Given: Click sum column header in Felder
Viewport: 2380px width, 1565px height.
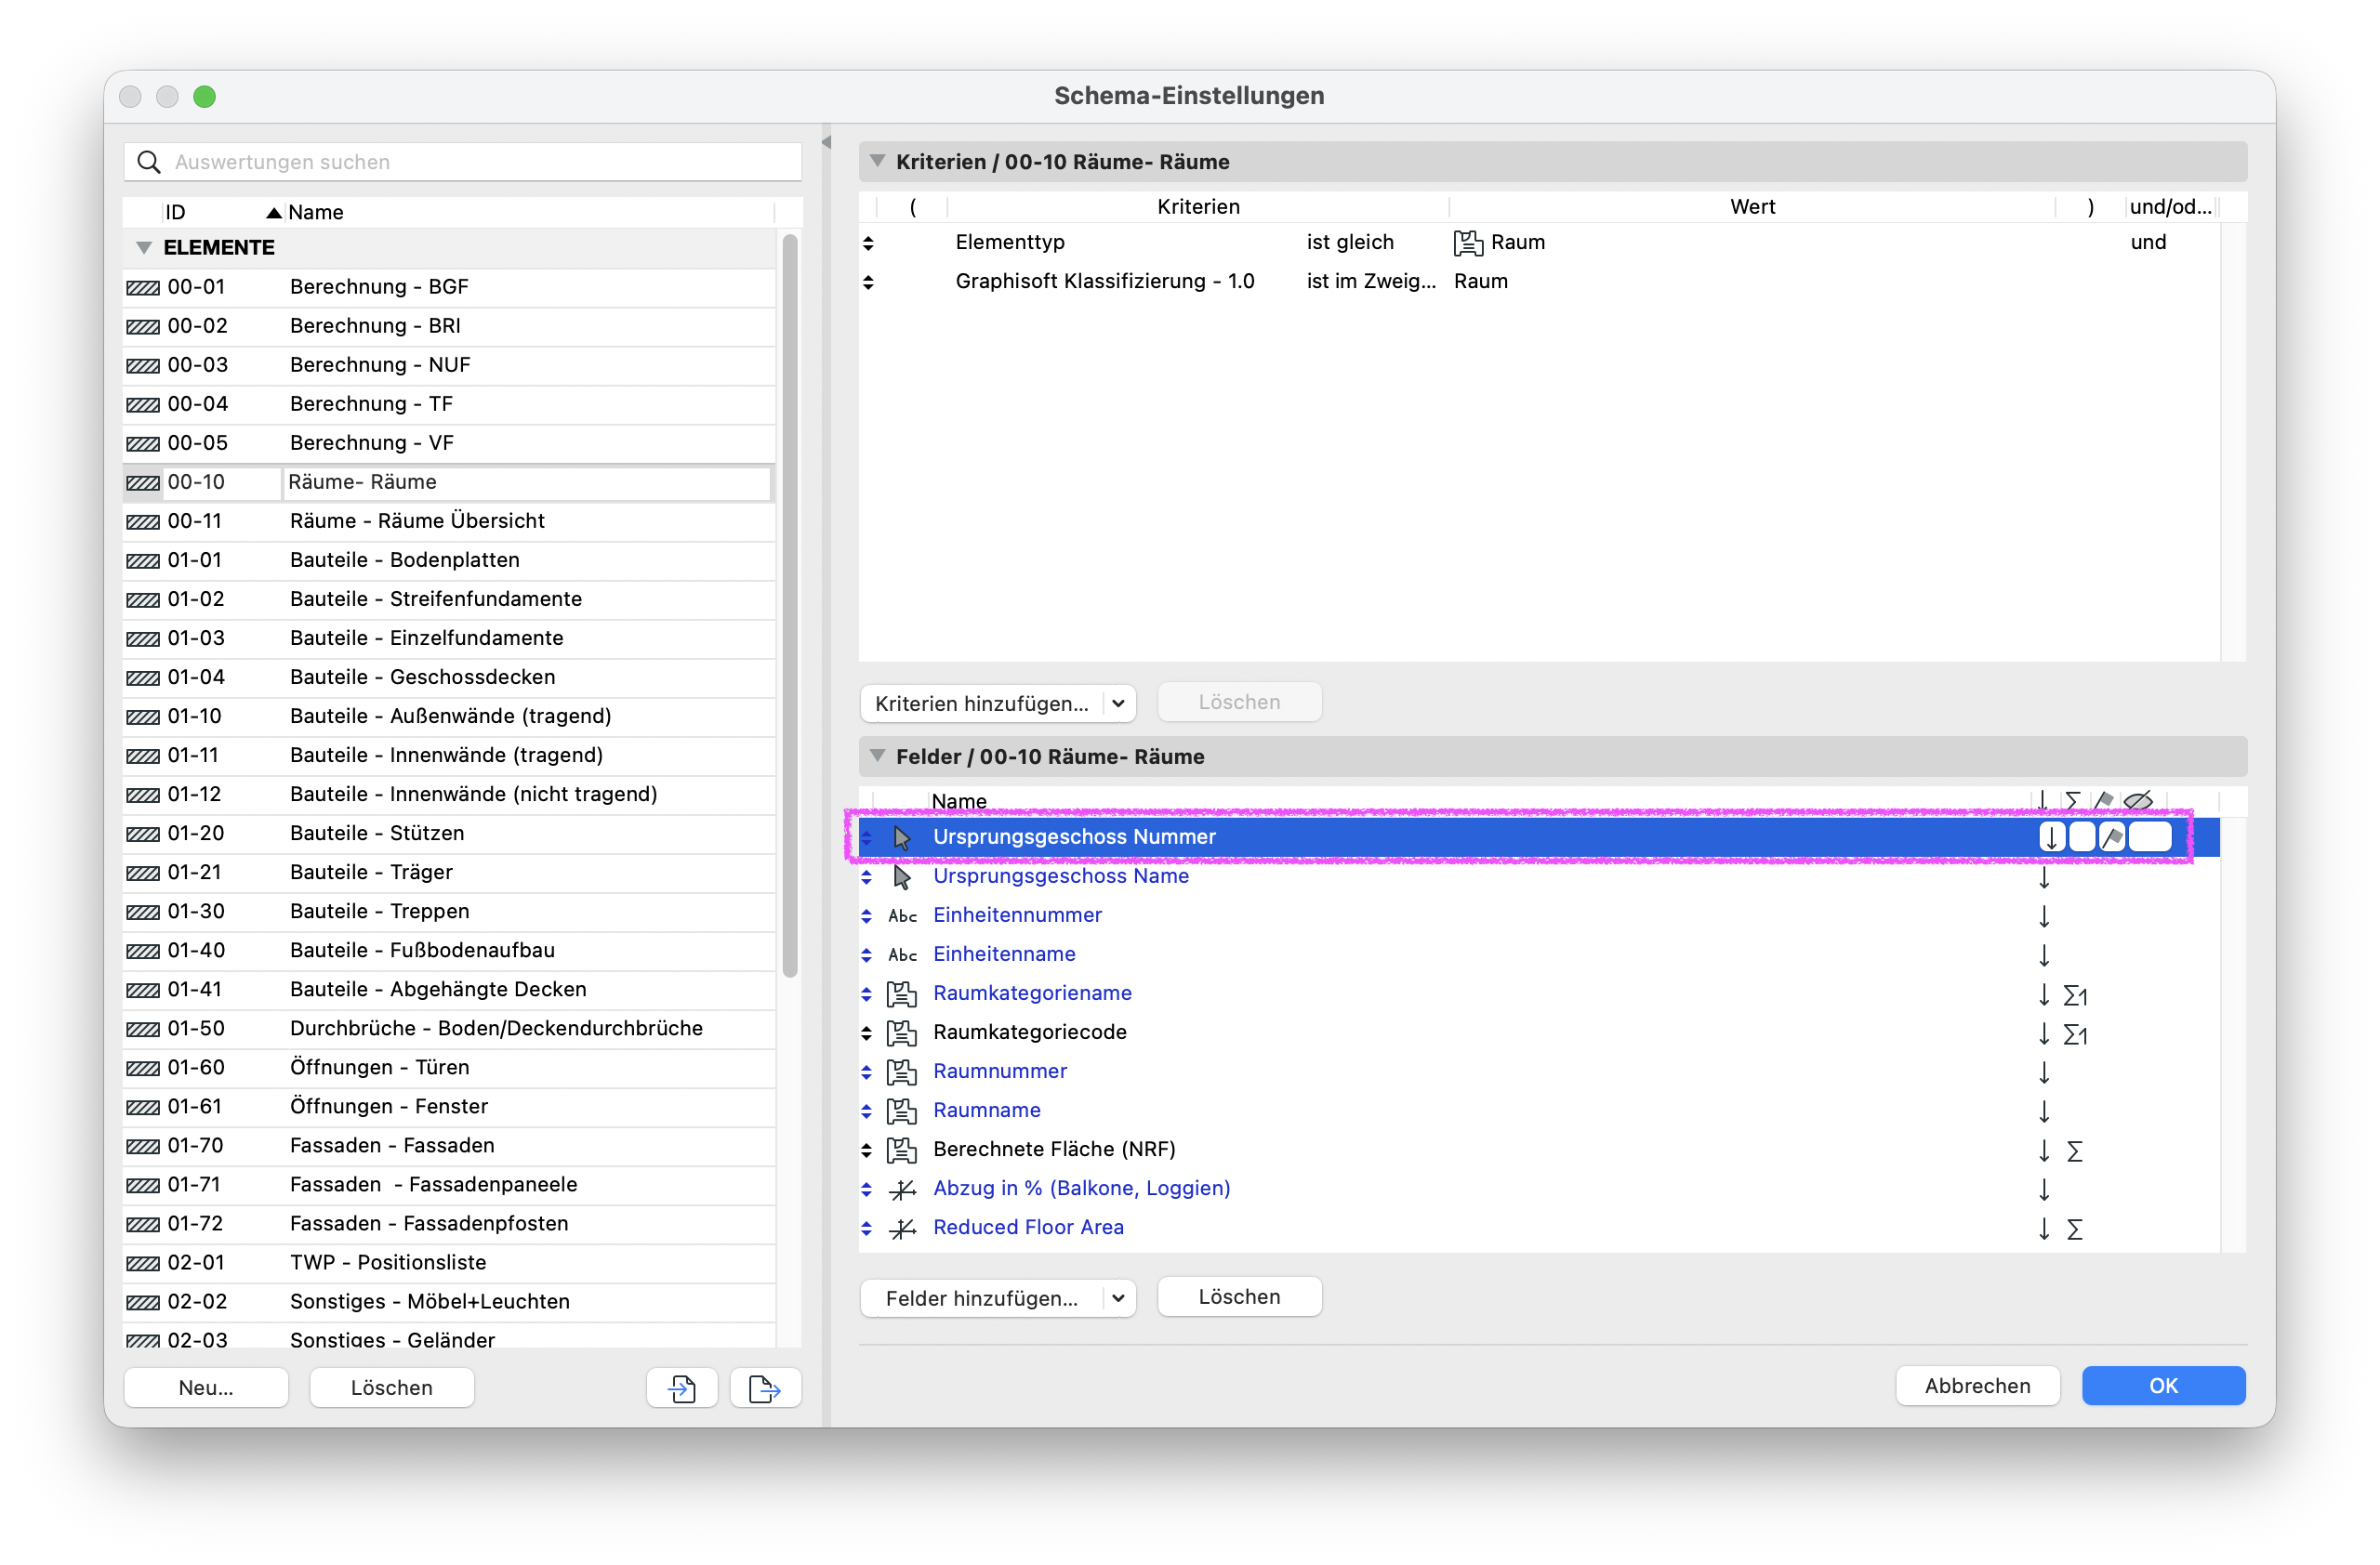Looking at the screenshot, I should coord(2073,799).
